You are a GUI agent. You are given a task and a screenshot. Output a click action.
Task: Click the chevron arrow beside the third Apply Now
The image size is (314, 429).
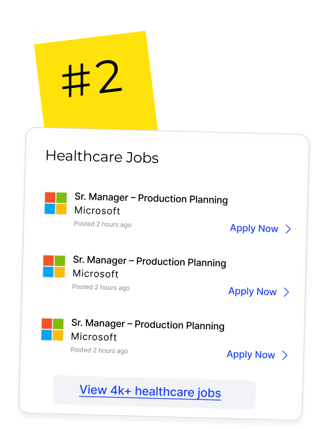tap(285, 356)
